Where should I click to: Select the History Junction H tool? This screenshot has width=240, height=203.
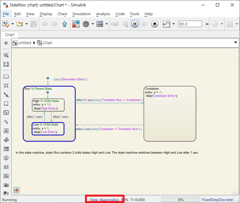6,158
